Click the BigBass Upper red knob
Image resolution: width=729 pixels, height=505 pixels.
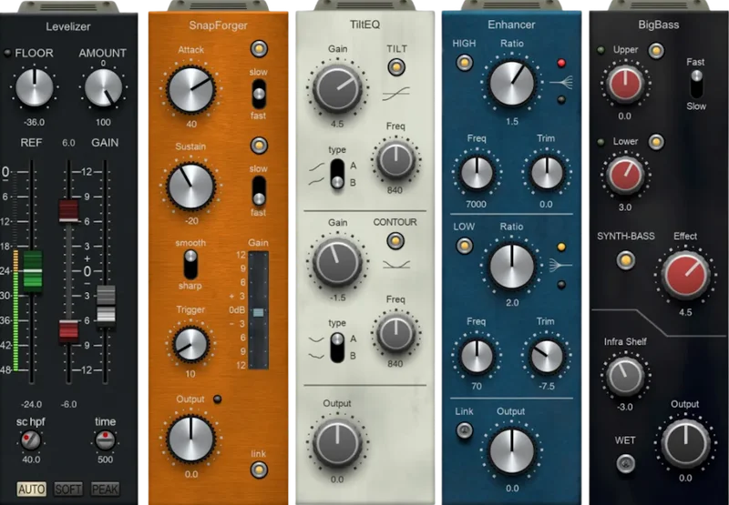pos(625,84)
